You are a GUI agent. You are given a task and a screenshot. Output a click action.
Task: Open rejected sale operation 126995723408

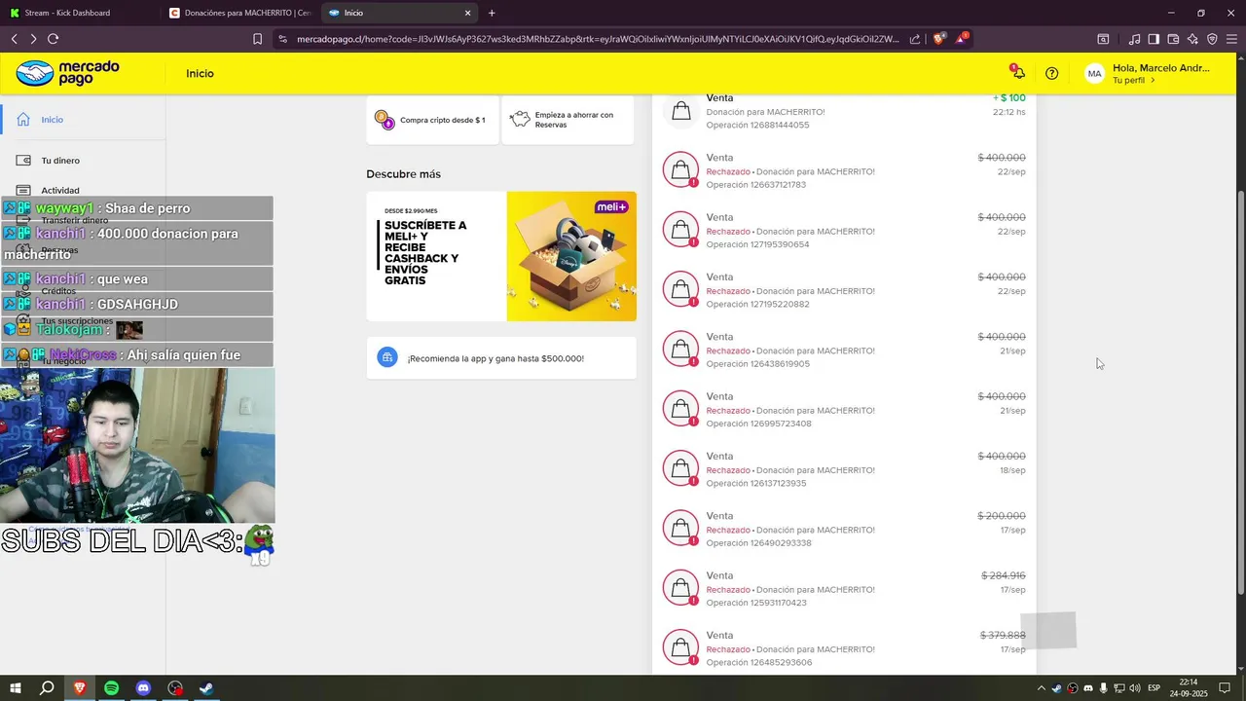point(844,410)
